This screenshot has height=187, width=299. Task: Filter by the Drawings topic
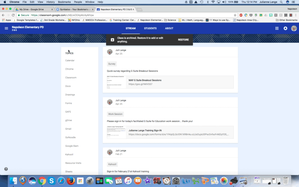pyautogui.click(x=70, y=95)
